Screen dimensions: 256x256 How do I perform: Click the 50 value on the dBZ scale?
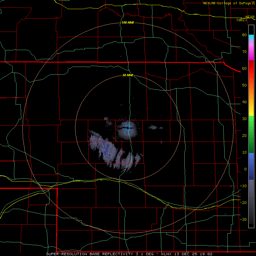pyautogui.click(x=244, y=85)
